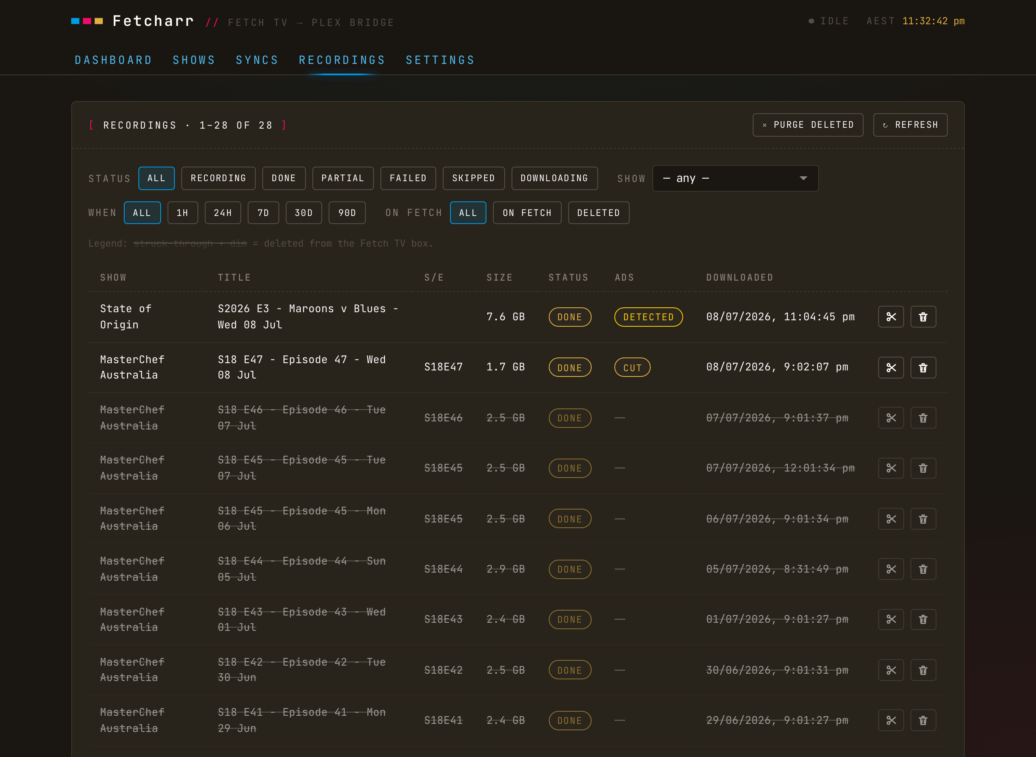Click scissors icon for S18E42 row
This screenshot has height=757, width=1036.
tap(891, 670)
